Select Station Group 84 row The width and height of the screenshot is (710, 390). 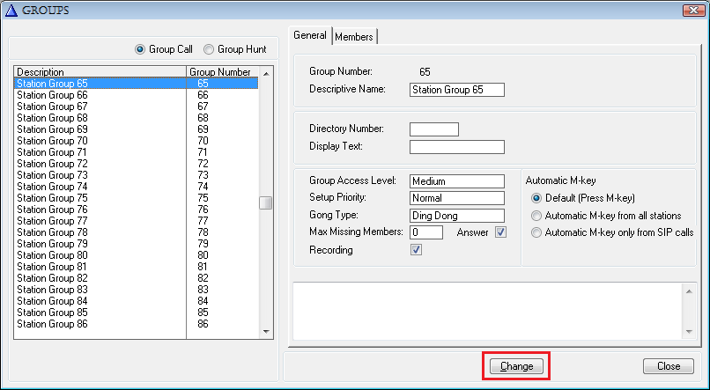point(137,301)
